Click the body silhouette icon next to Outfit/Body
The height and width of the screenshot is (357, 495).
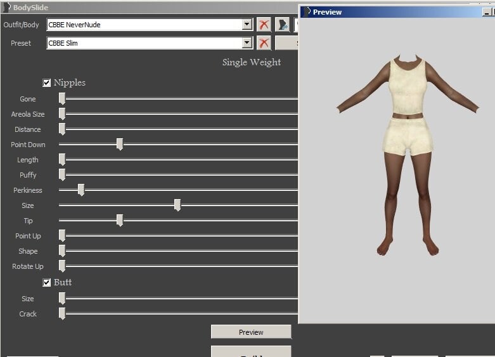pyautogui.click(x=282, y=25)
